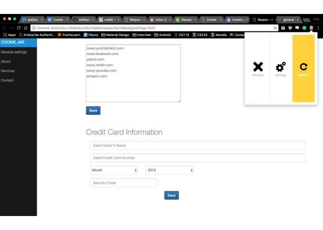The height and width of the screenshot is (230, 323).
Task: Click the yellow Redirect icon
Action: (x=303, y=67)
